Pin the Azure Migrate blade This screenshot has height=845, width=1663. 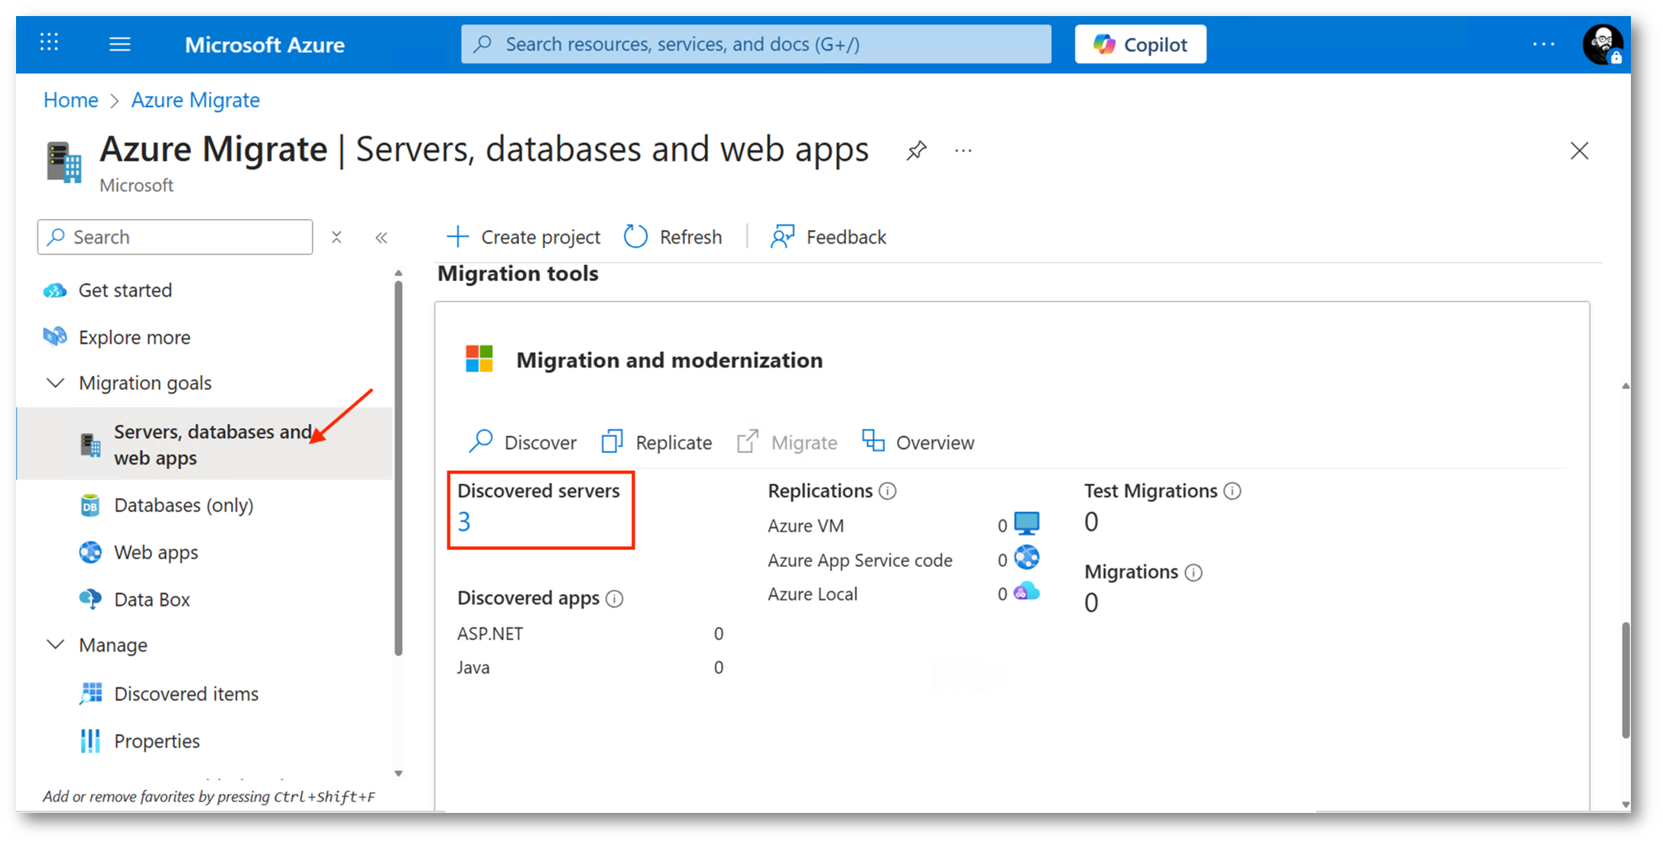tap(916, 151)
